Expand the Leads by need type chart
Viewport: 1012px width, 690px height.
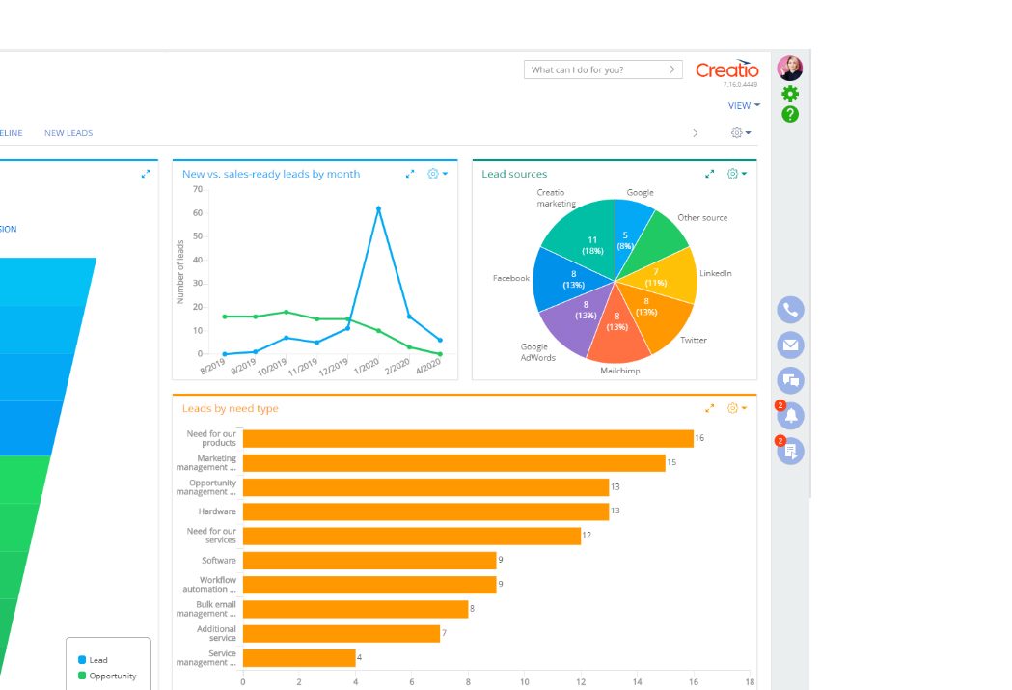pos(710,408)
